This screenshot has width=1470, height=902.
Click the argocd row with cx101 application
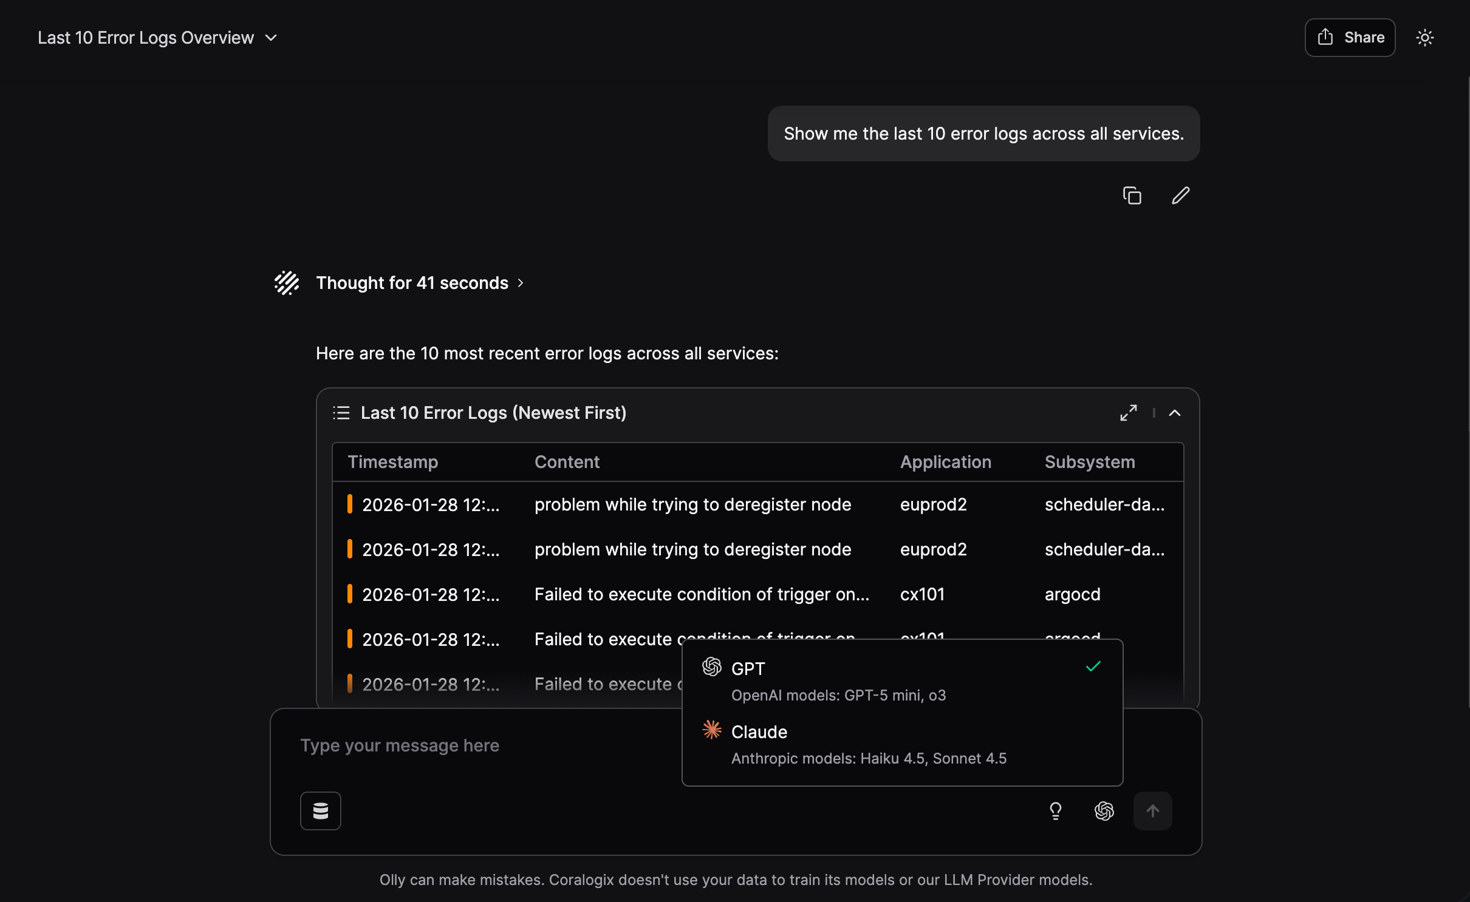pos(1072,594)
